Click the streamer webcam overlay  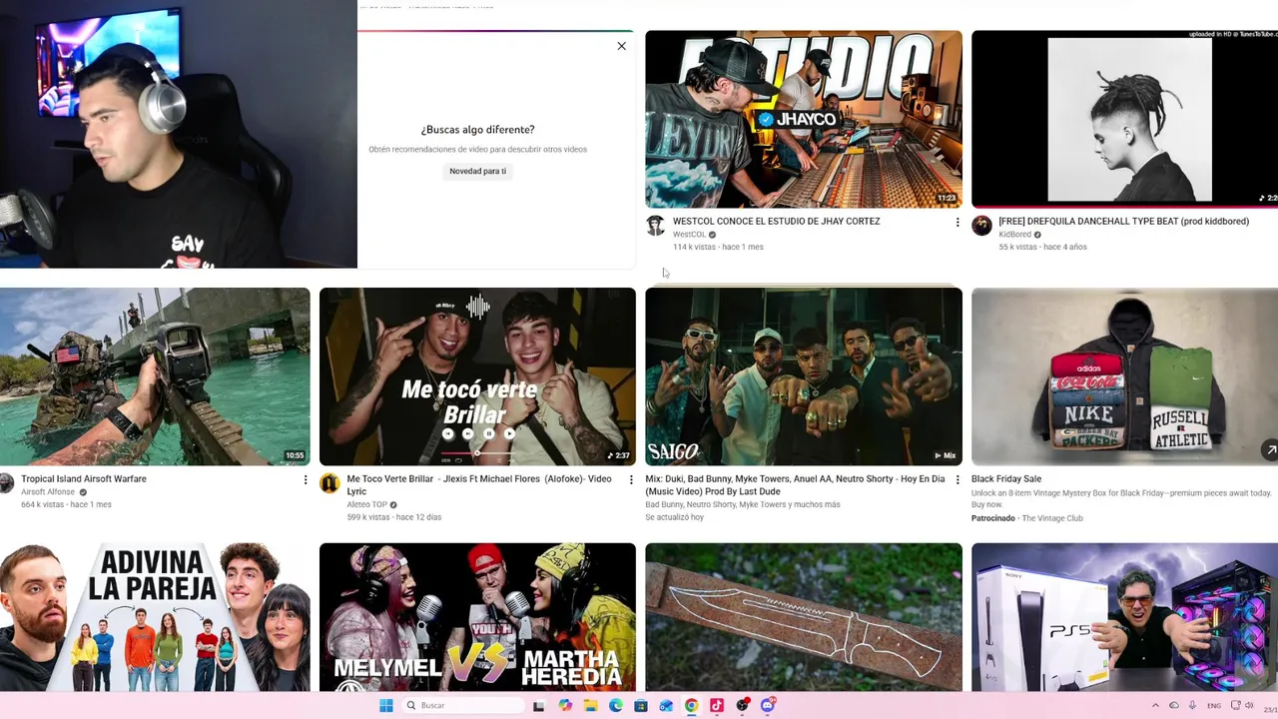click(179, 134)
